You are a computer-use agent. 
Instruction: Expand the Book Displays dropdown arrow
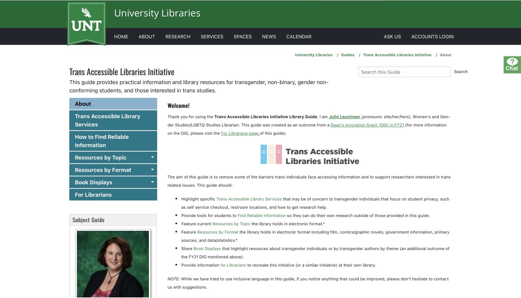[x=152, y=182]
